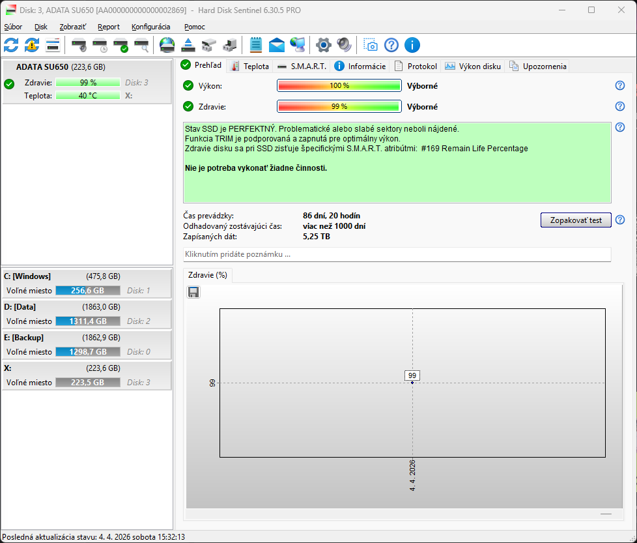The image size is (637, 543).
Task: Click help icon next to Zopakovať test
Action: [x=620, y=220]
